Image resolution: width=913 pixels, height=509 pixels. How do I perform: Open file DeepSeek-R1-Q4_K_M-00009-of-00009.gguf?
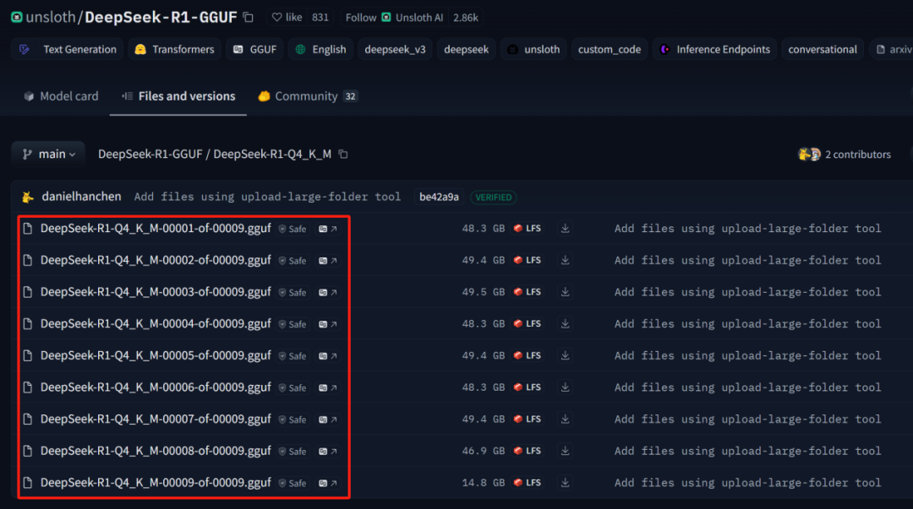tap(156, 482)
